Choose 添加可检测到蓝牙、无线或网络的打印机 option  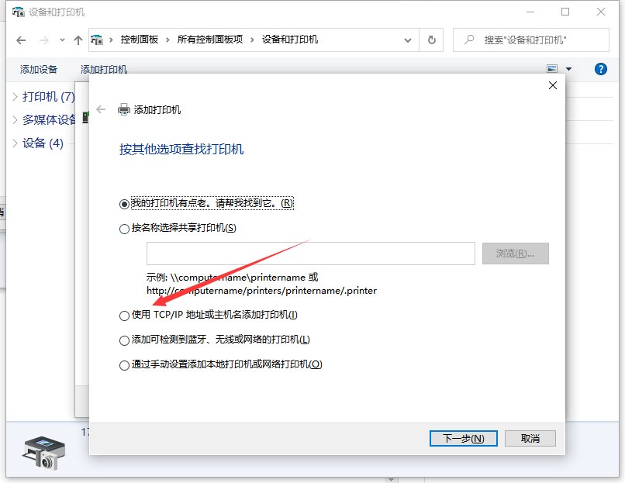124,340
